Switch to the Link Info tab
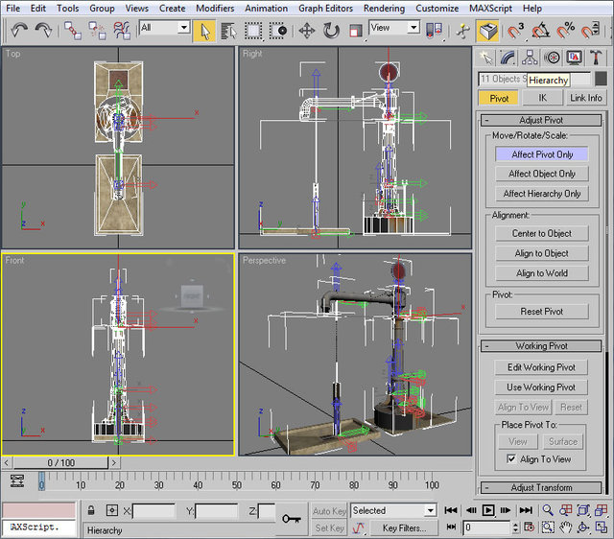 coord(585,98)
